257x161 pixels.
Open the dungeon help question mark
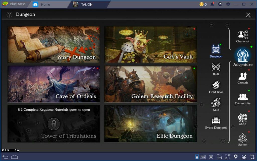click(10, 15)
